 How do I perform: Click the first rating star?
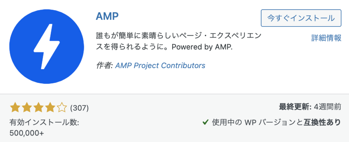tap(15, 108)
